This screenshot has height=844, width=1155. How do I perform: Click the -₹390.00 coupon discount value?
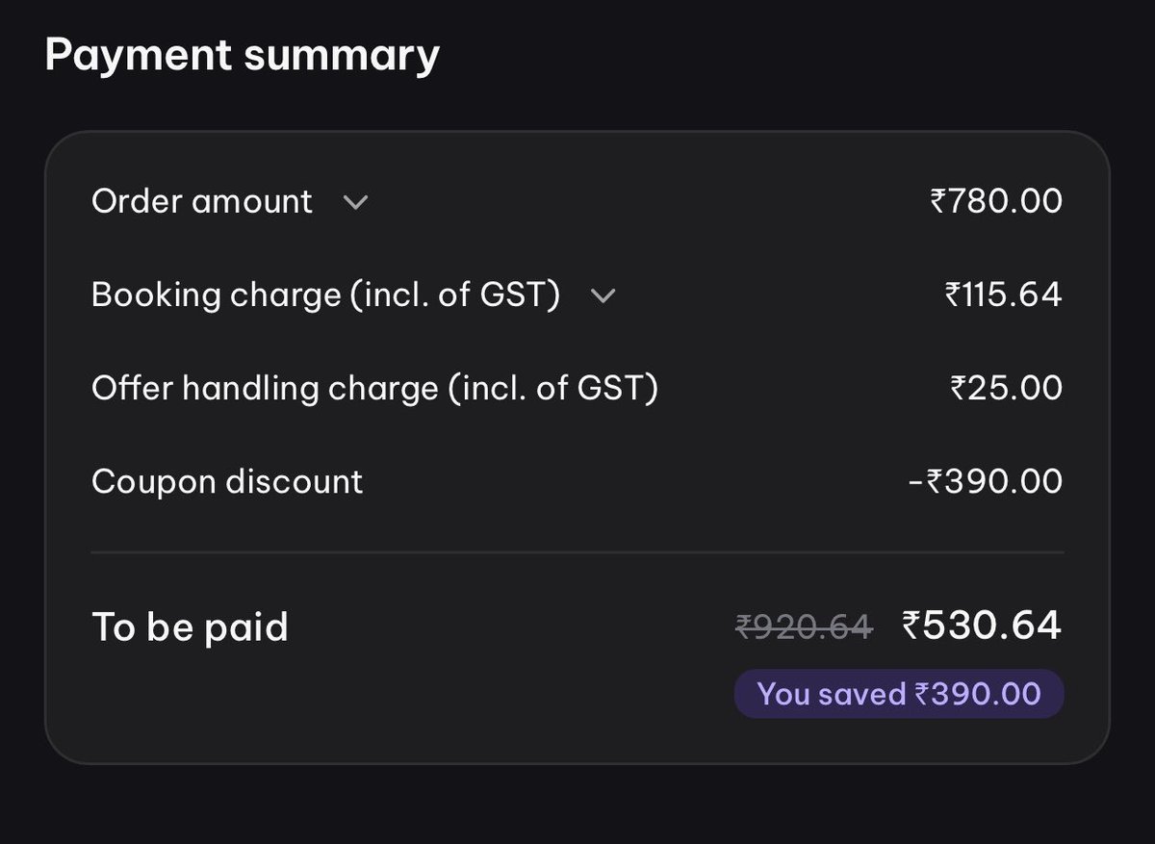coord(986,481)
